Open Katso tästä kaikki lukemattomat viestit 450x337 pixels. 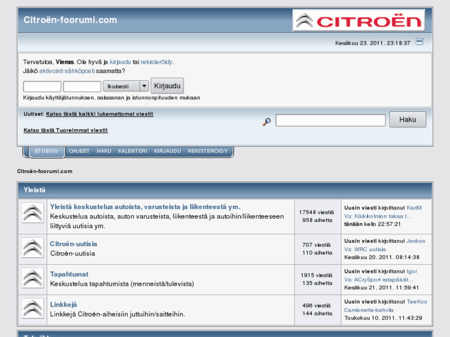[x=100, y=114]
